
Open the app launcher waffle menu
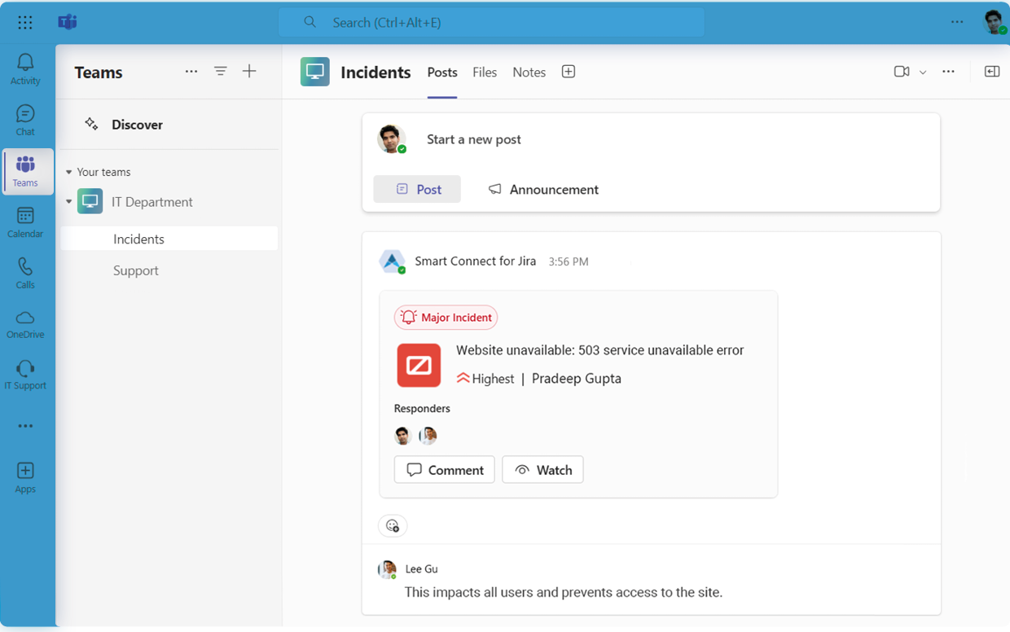coord(24,22)
